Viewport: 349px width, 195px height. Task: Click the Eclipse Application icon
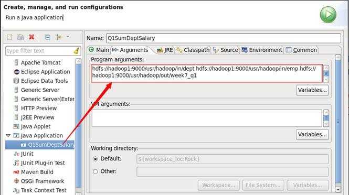coord(16,72)
